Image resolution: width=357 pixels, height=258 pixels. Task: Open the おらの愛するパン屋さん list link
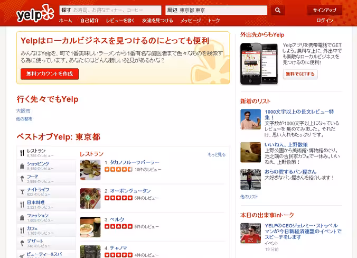[290, 172]
